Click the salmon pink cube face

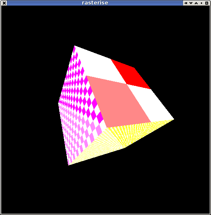(x=118, y=102)
